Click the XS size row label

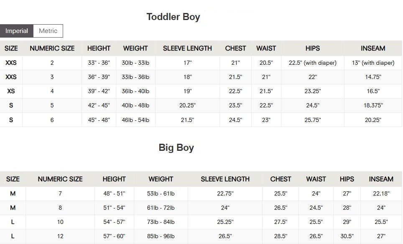tap(11, 91)
